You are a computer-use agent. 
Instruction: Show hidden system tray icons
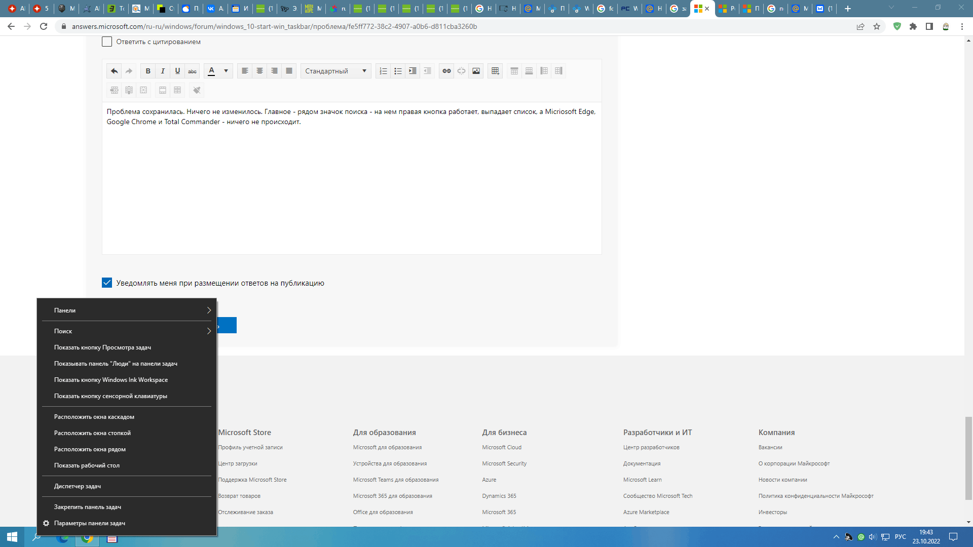(x=836, y=537)
